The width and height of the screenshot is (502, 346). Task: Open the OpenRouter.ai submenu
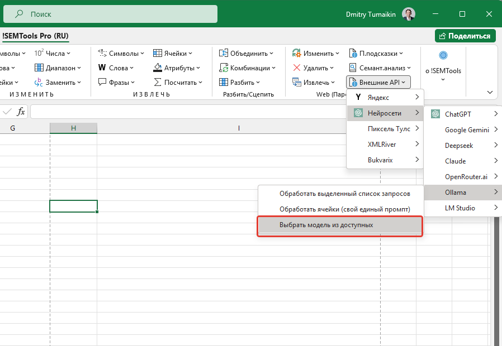click(463, 177)
